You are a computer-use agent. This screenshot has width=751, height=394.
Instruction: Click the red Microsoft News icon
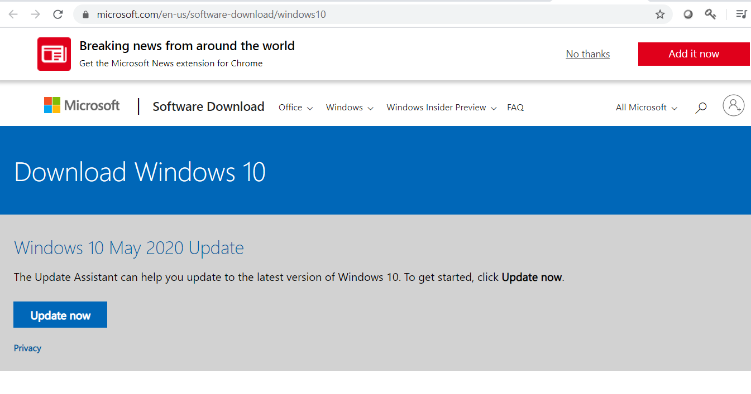click(x=54, y=54)
